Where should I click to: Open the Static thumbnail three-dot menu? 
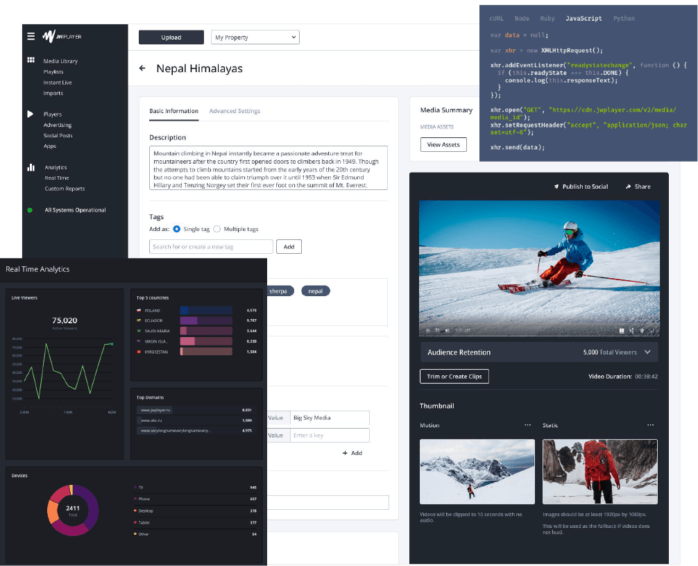650,424
